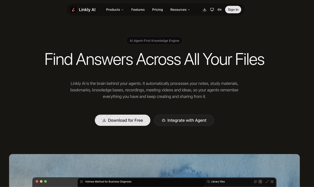Click the copy documents icon in preview

[255, 182]
